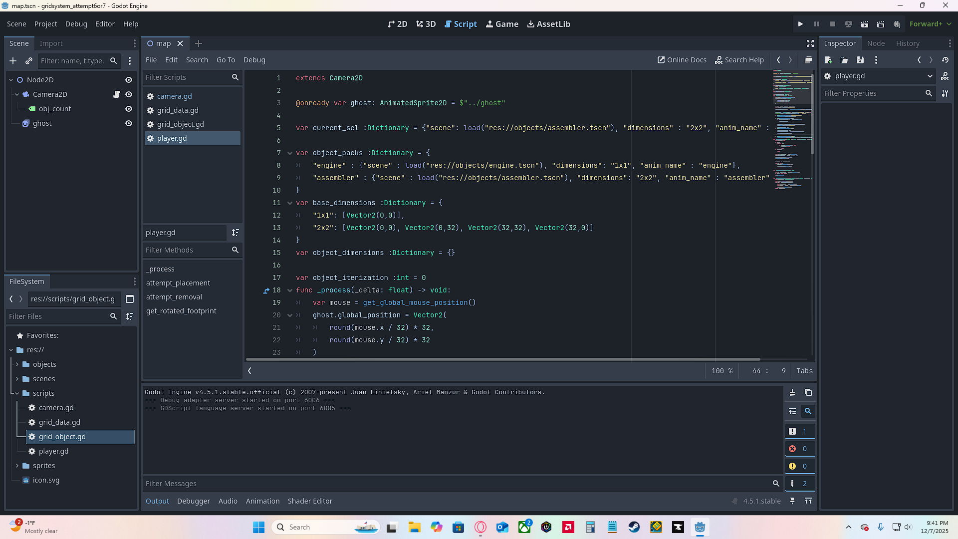Screen dimensions: 958x539
Task: Collapse the Camera2D node tree
Action: point(17,94)
